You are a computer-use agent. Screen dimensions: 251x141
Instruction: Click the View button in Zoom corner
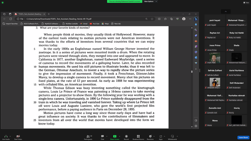coord(246,3)
